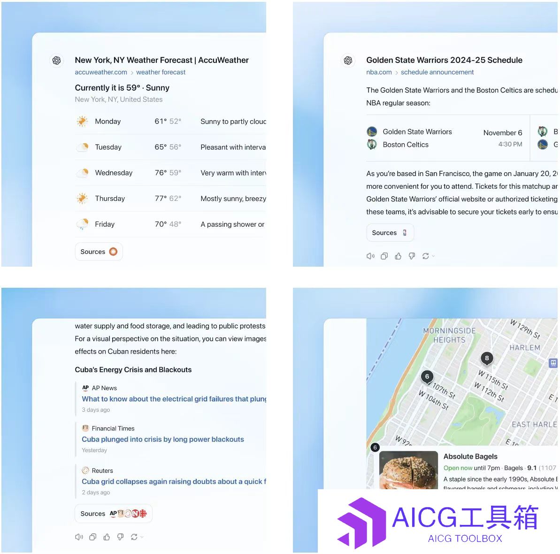Click the sun icon in the Thursday row
The image size is (560, 554).
pyautogui.click(x=82, y=199)
